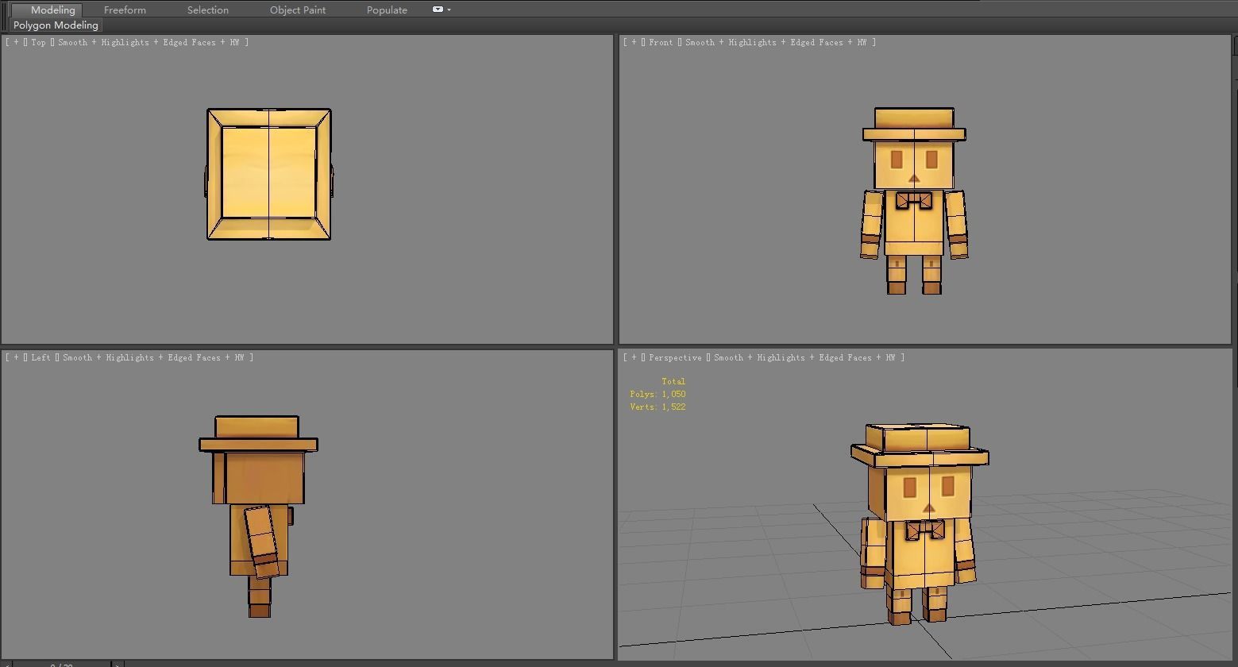Select the hat top in the Top viewport
1238x667 pixels.
pos(268,172)
